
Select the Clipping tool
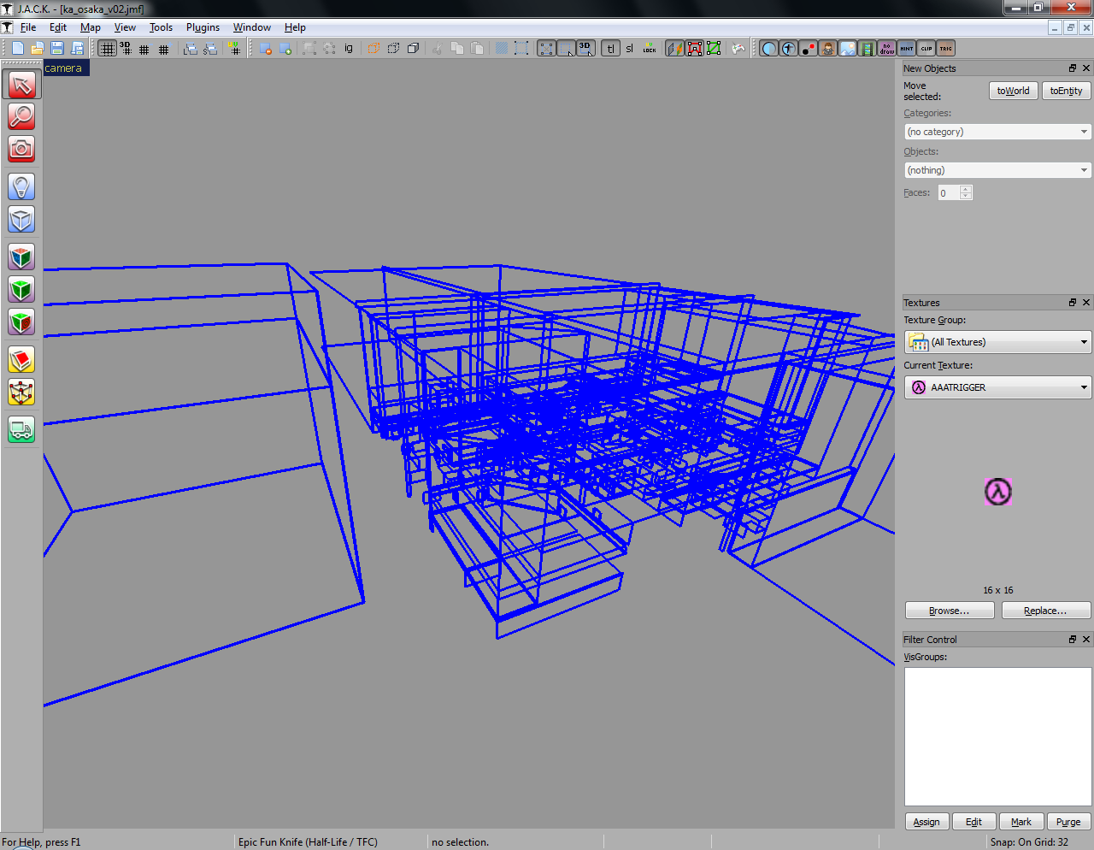[21, 360]
